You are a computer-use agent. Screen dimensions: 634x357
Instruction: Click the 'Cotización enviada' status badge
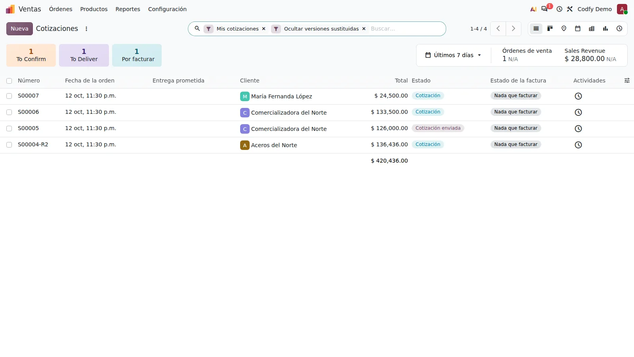[438, 128]
